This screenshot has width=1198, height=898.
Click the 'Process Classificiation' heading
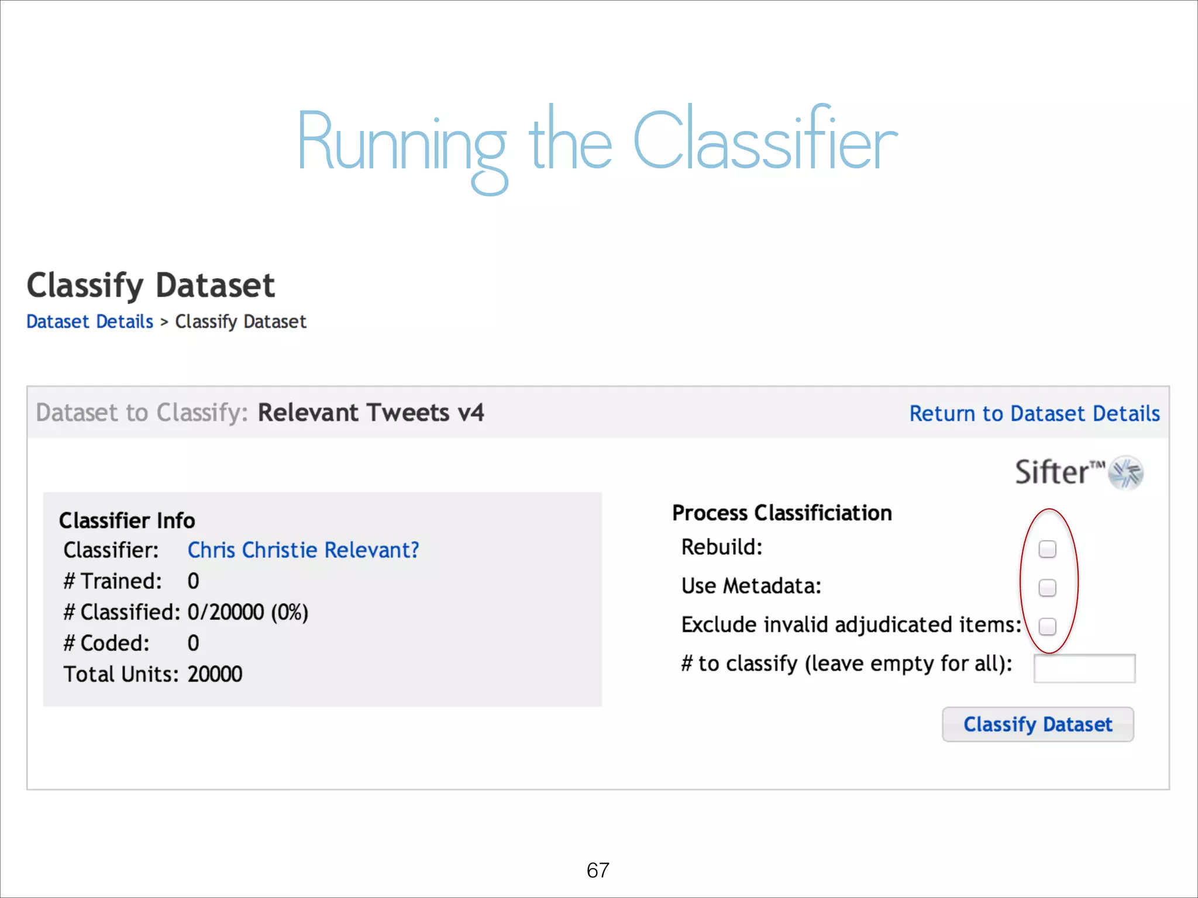click(782, 513)
